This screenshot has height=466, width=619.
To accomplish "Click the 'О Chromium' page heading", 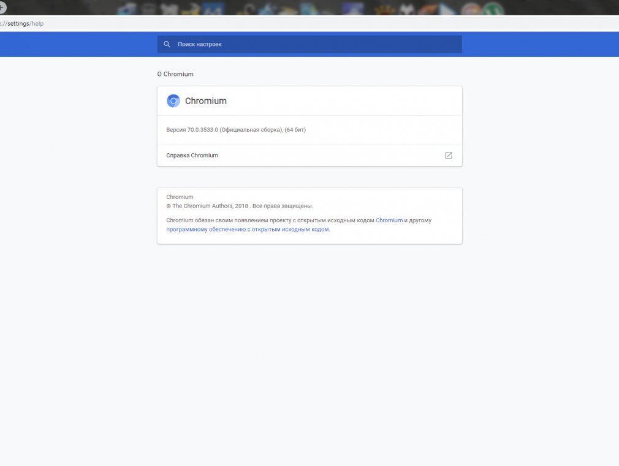I will [175, 74].
